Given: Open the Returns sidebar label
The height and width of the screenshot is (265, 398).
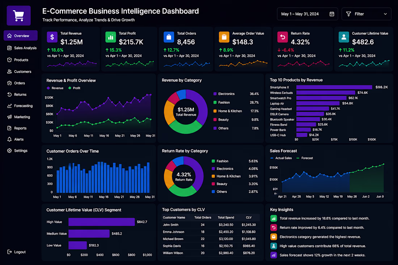Looking at the screenshot, I should coord(20,94).
